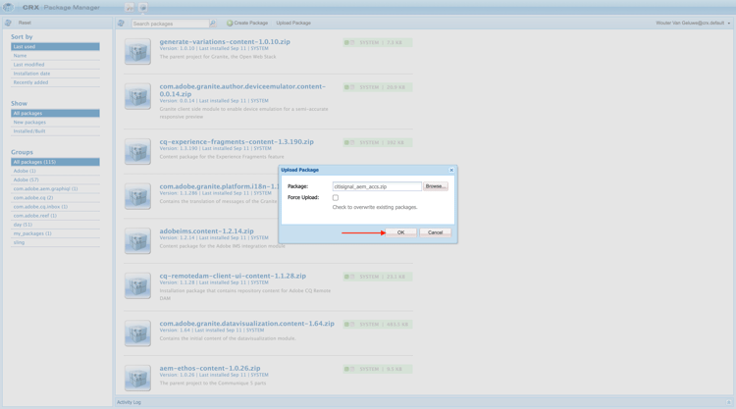Click cq-remotedam package cube icon
This screenshot has height=409, width=736.
point(137,285)
